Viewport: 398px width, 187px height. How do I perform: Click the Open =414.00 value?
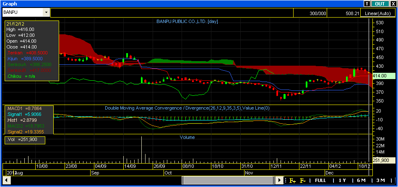point(21,41)
